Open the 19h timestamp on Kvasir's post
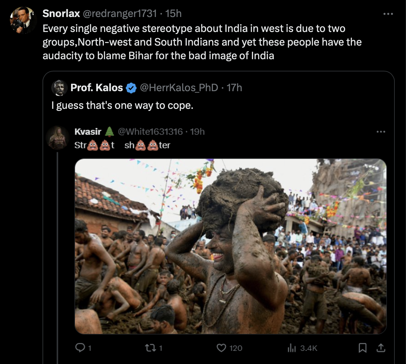 (198, 132)
